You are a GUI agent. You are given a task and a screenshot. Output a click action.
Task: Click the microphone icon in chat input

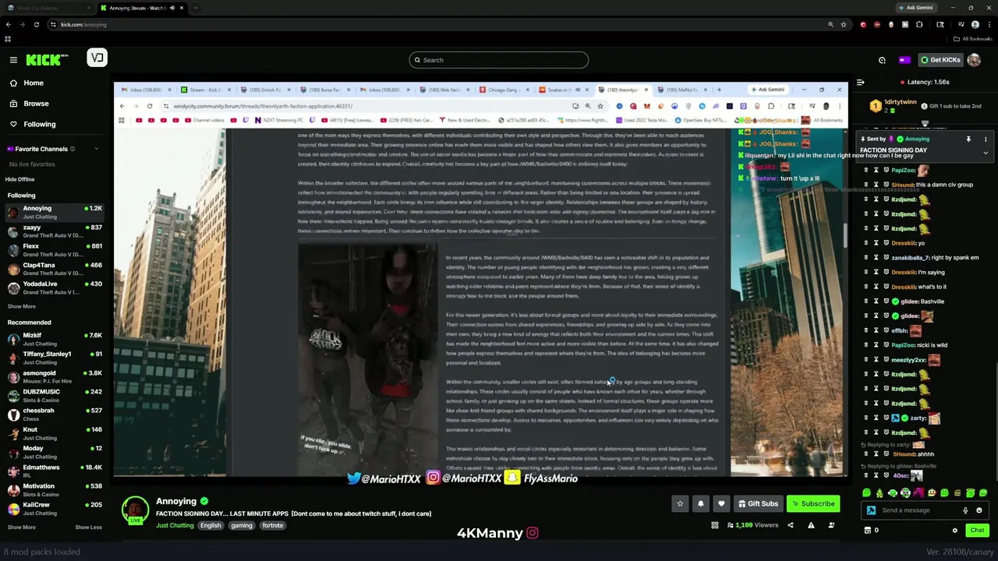click(965, 510)
